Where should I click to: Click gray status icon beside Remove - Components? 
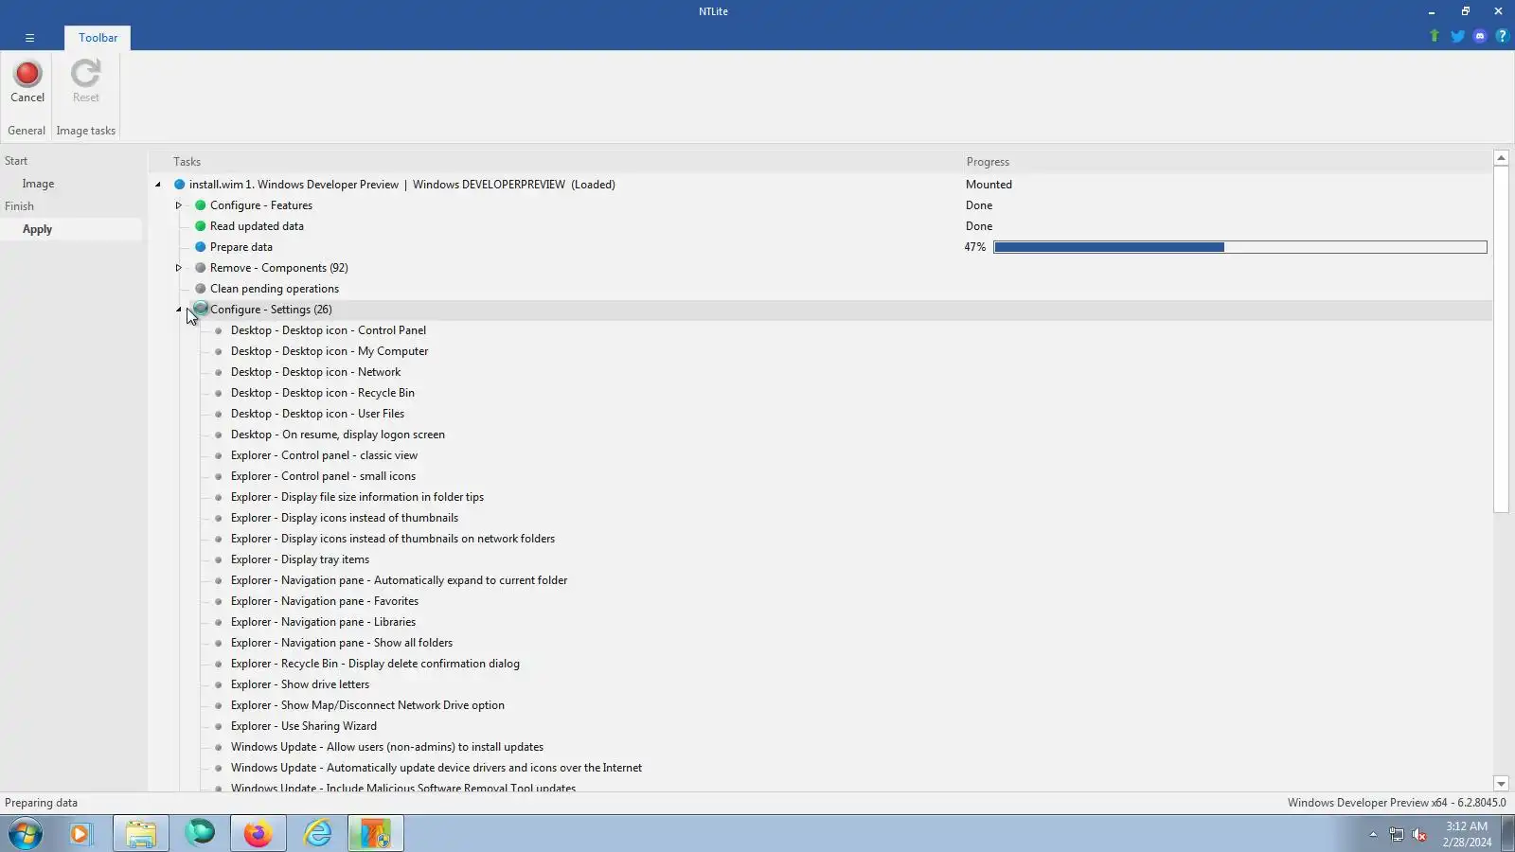click(200, 268)
